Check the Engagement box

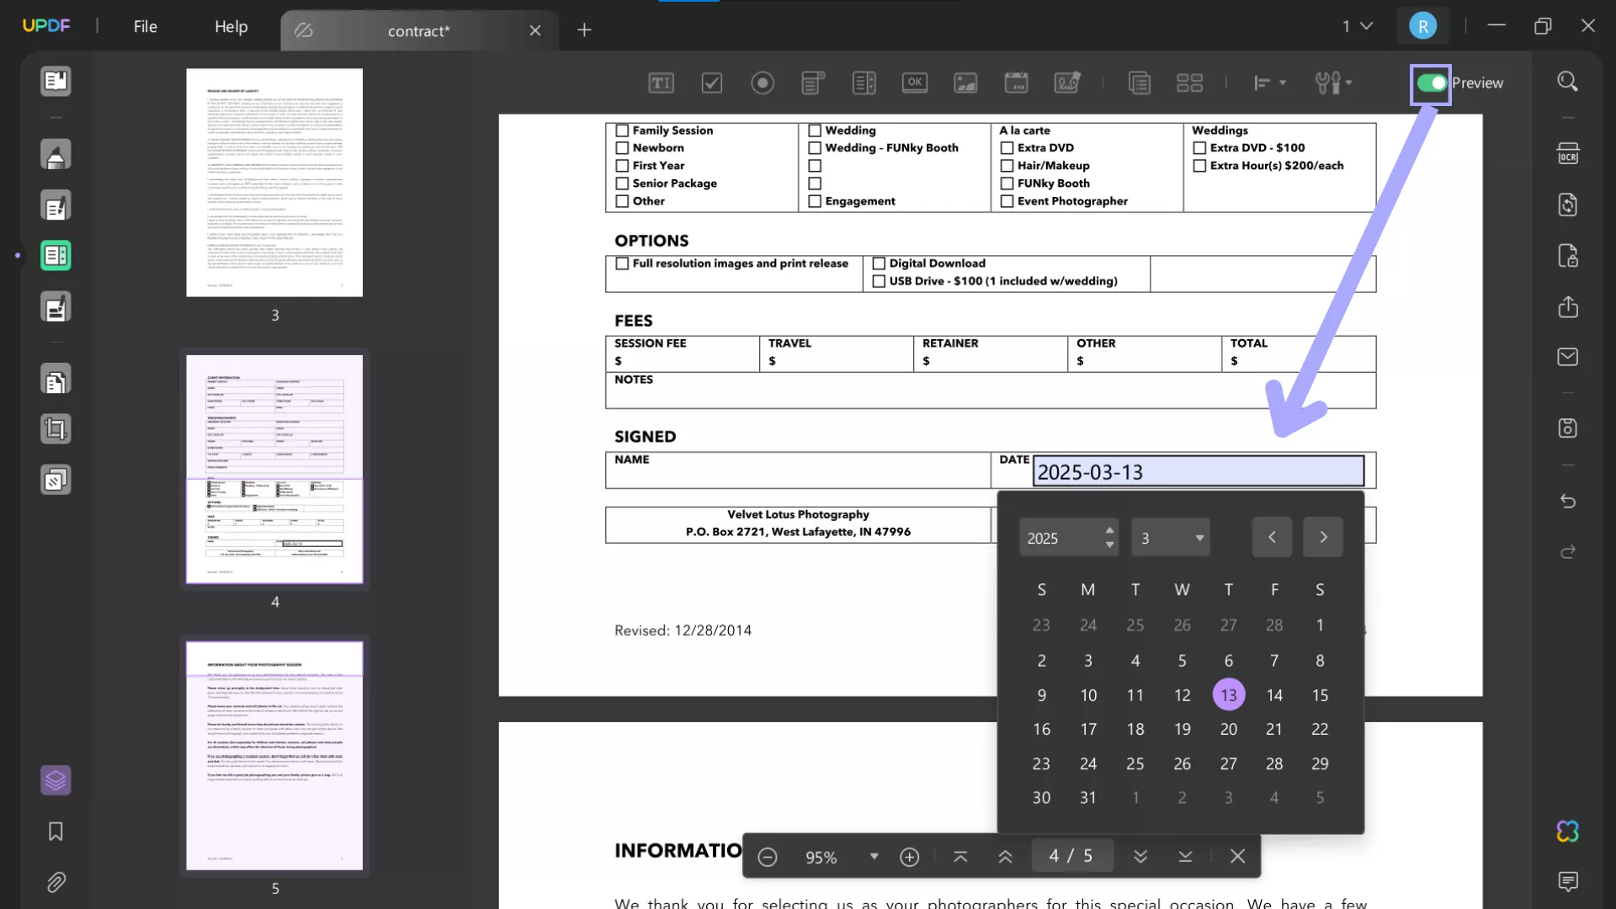[x=815, y=201]
